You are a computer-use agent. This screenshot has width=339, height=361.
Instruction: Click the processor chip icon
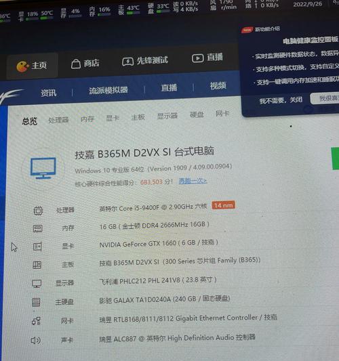tap(38, 211)
